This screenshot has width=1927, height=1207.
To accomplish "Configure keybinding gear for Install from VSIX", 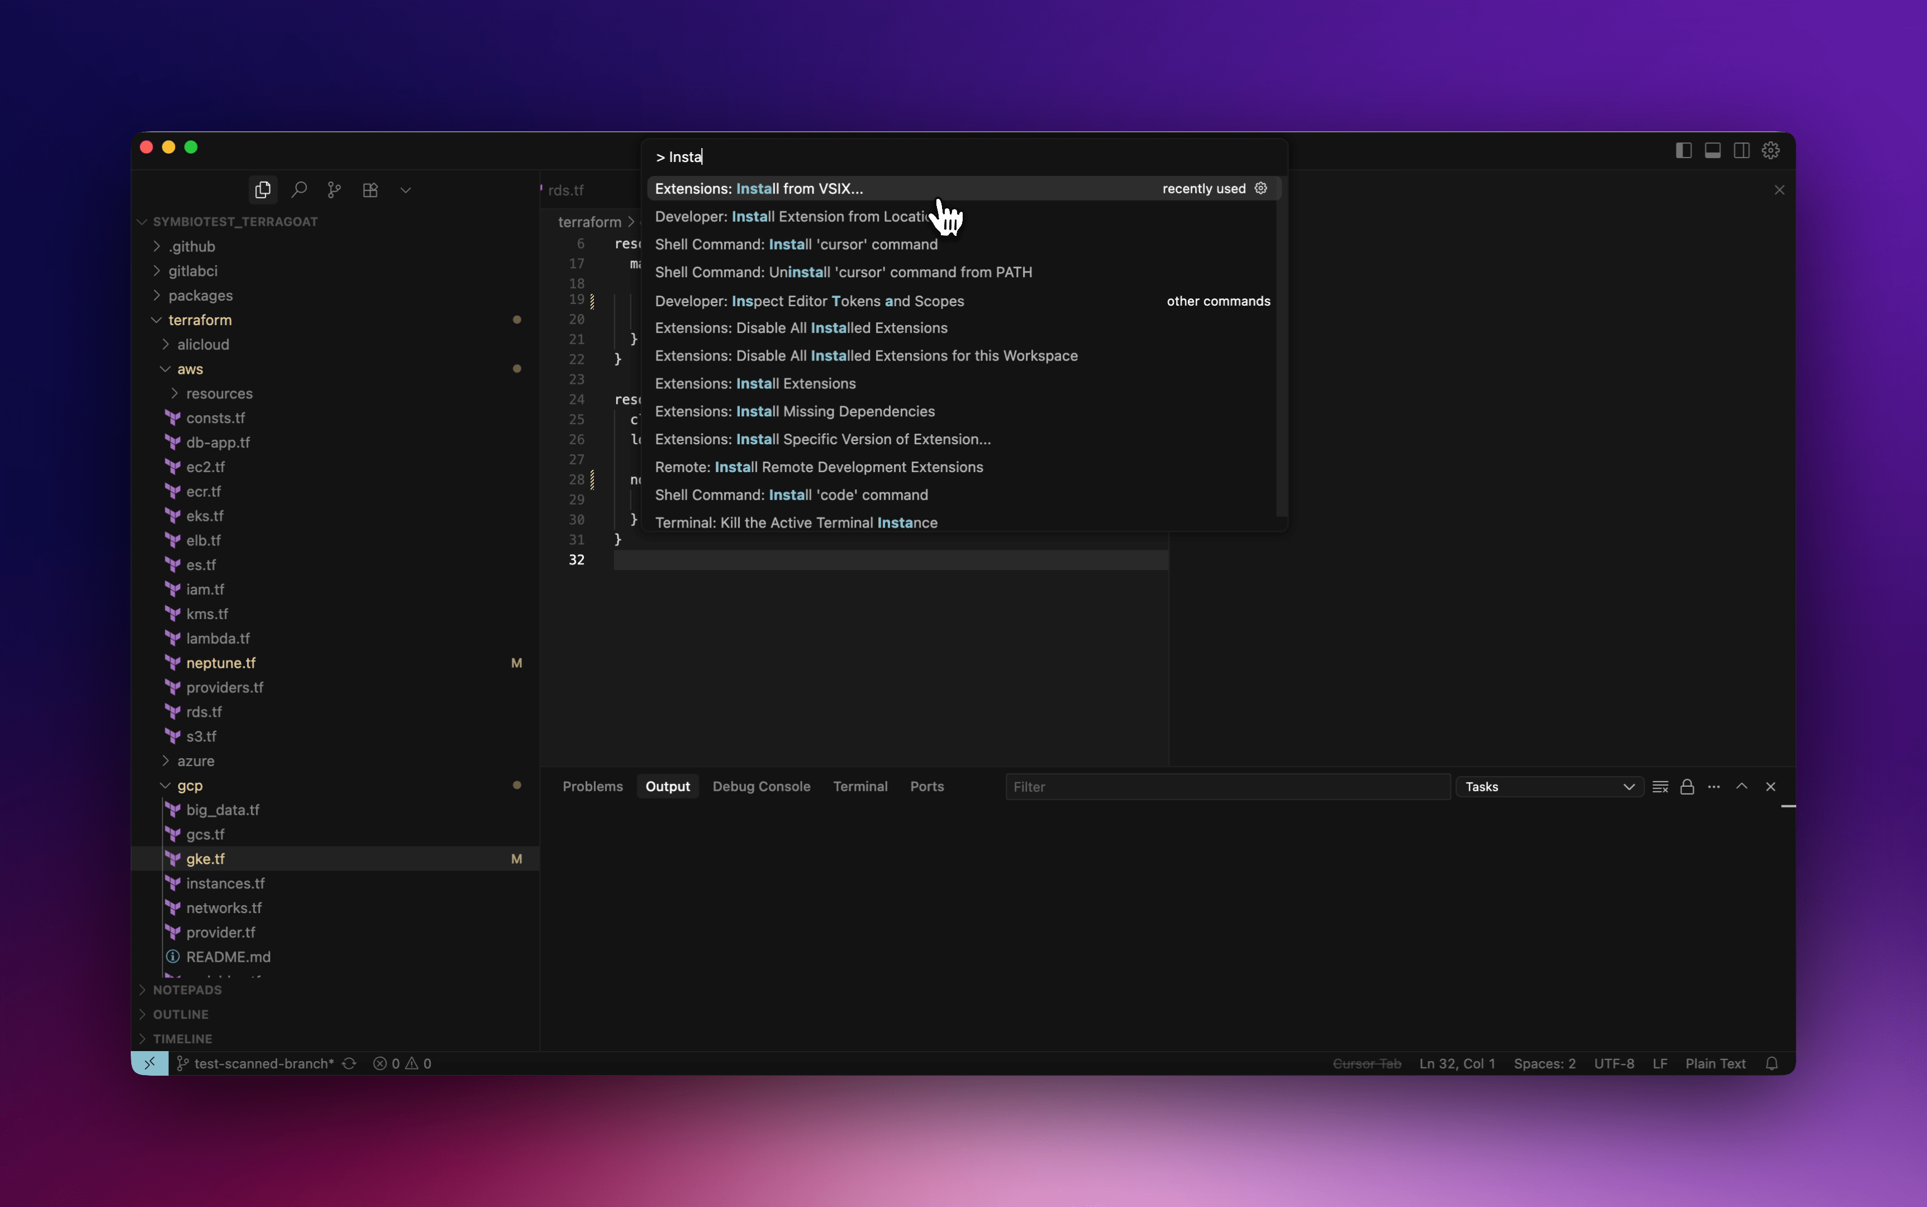I will [1260, 188].
